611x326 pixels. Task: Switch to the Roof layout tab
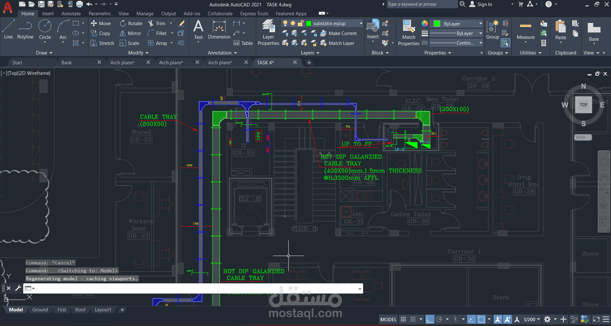coord(81,309)
